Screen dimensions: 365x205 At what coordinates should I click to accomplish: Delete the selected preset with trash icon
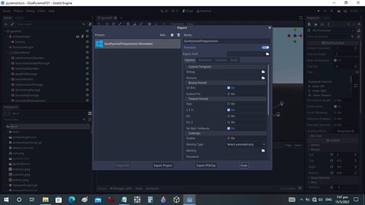[x=179, y=35]
